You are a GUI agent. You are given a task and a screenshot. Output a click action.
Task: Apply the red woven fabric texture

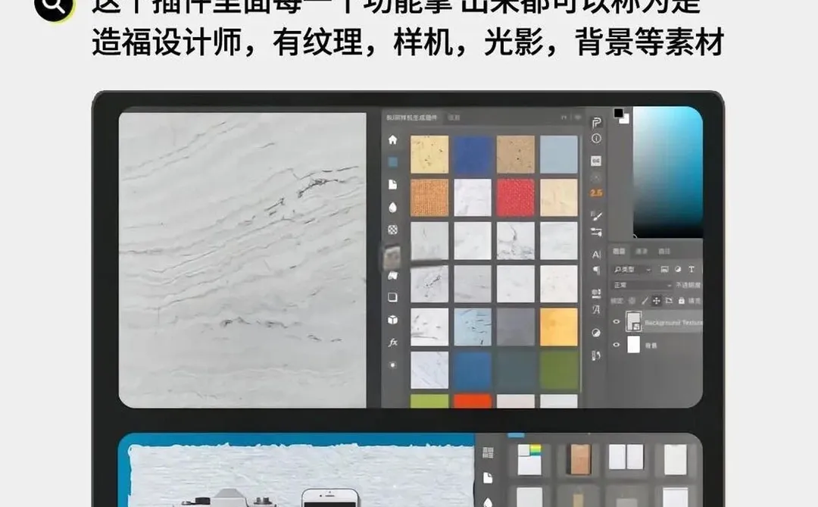(516, 198)
